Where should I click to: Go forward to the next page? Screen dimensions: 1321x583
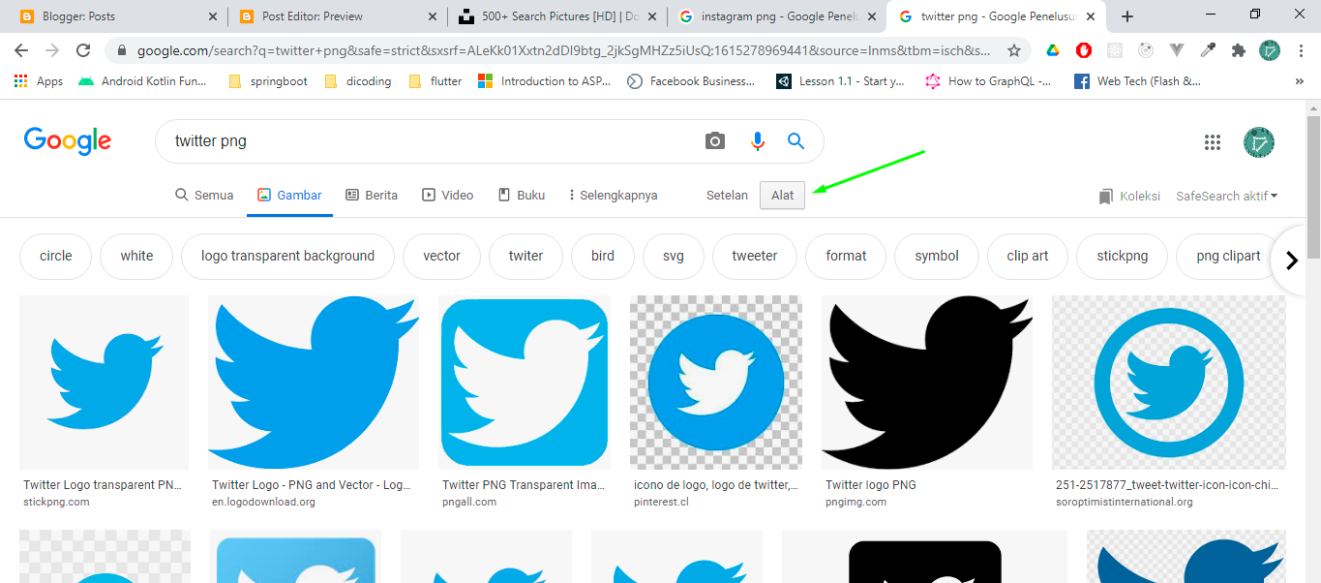[52, 50]
